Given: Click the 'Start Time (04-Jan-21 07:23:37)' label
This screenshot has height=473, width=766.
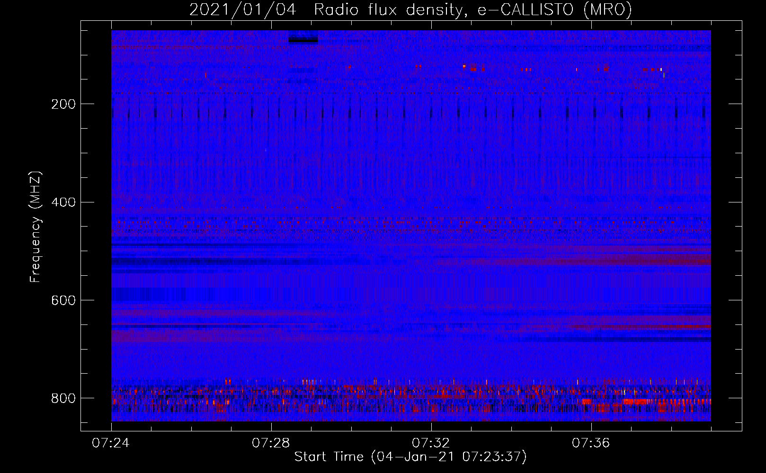Looking at the screenshot, I should tap(410, 457).
